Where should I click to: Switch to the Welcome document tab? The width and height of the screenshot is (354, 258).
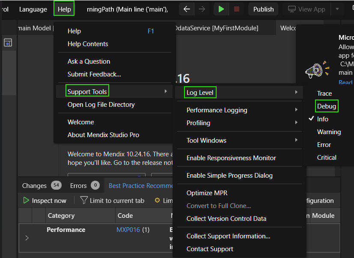pos(288,28)
